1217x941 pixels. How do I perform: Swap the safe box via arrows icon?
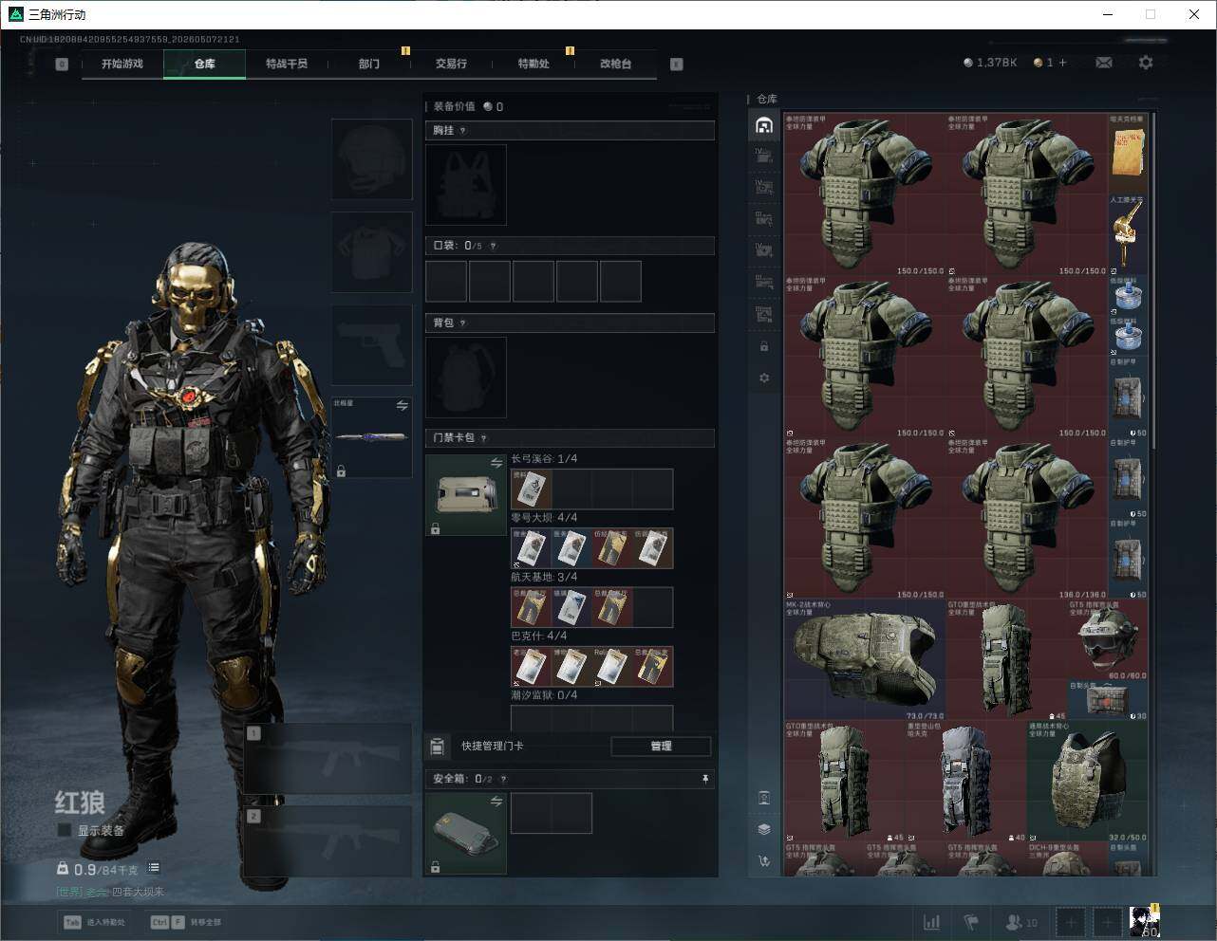[496, 802]
